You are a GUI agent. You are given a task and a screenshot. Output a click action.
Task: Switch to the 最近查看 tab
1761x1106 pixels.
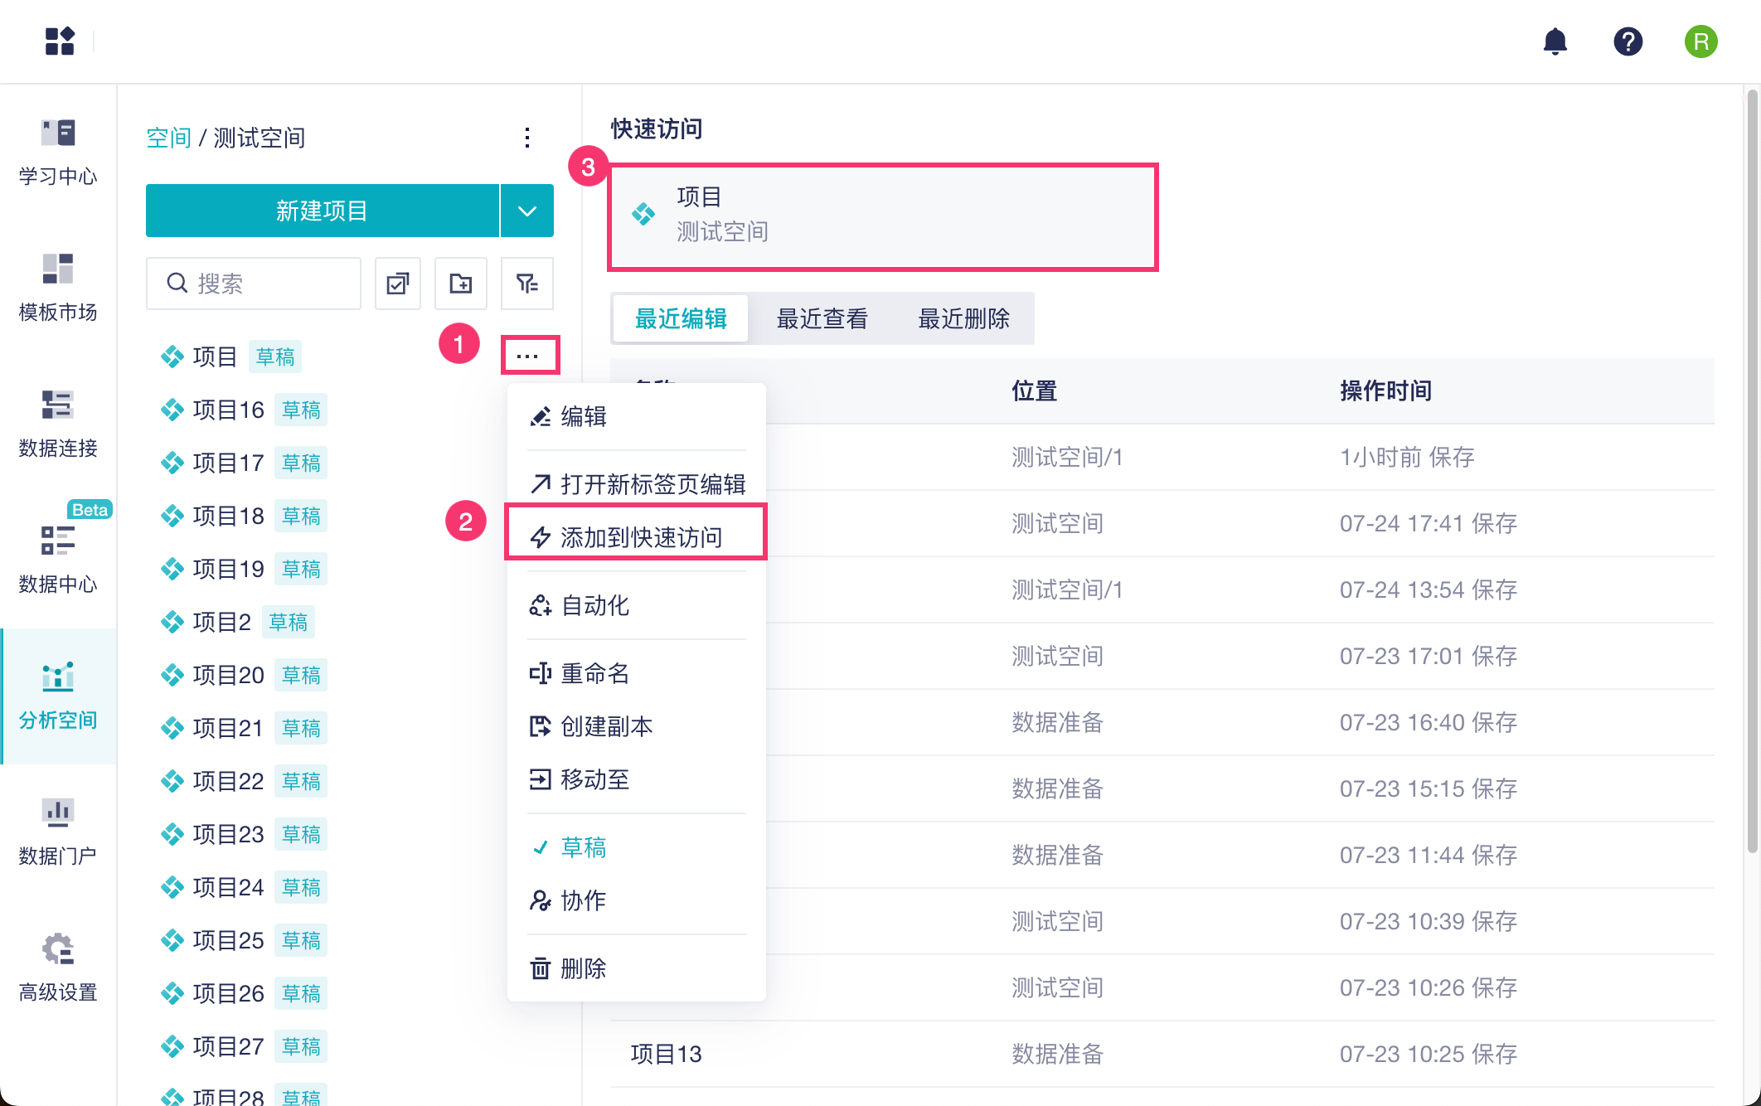(822, 318)
